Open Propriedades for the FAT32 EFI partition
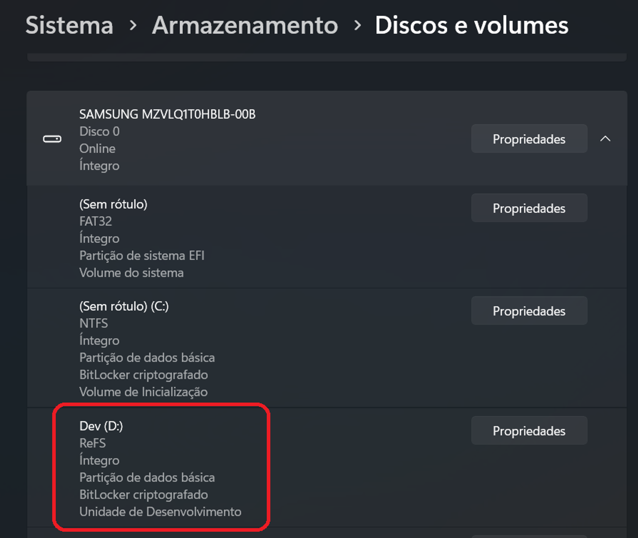 point(529,208)
